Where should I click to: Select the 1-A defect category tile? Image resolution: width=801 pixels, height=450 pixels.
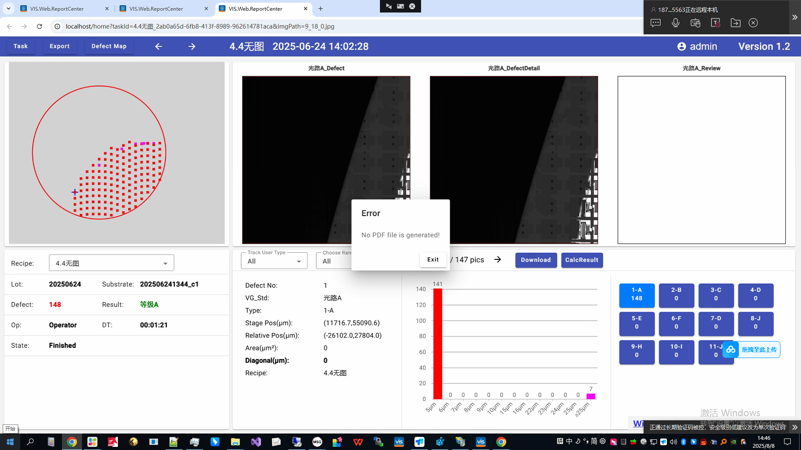pos(637,296)
